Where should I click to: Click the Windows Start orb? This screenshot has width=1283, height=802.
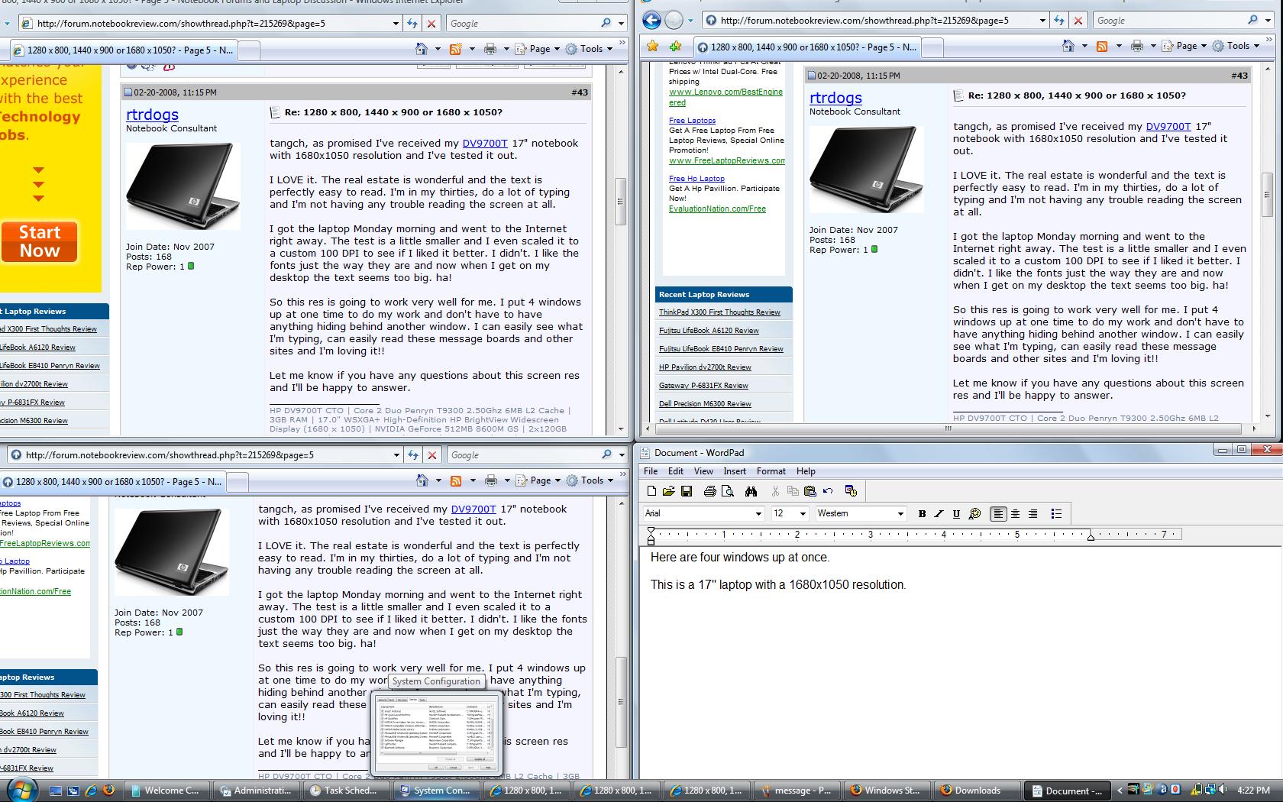pos(21,790)
